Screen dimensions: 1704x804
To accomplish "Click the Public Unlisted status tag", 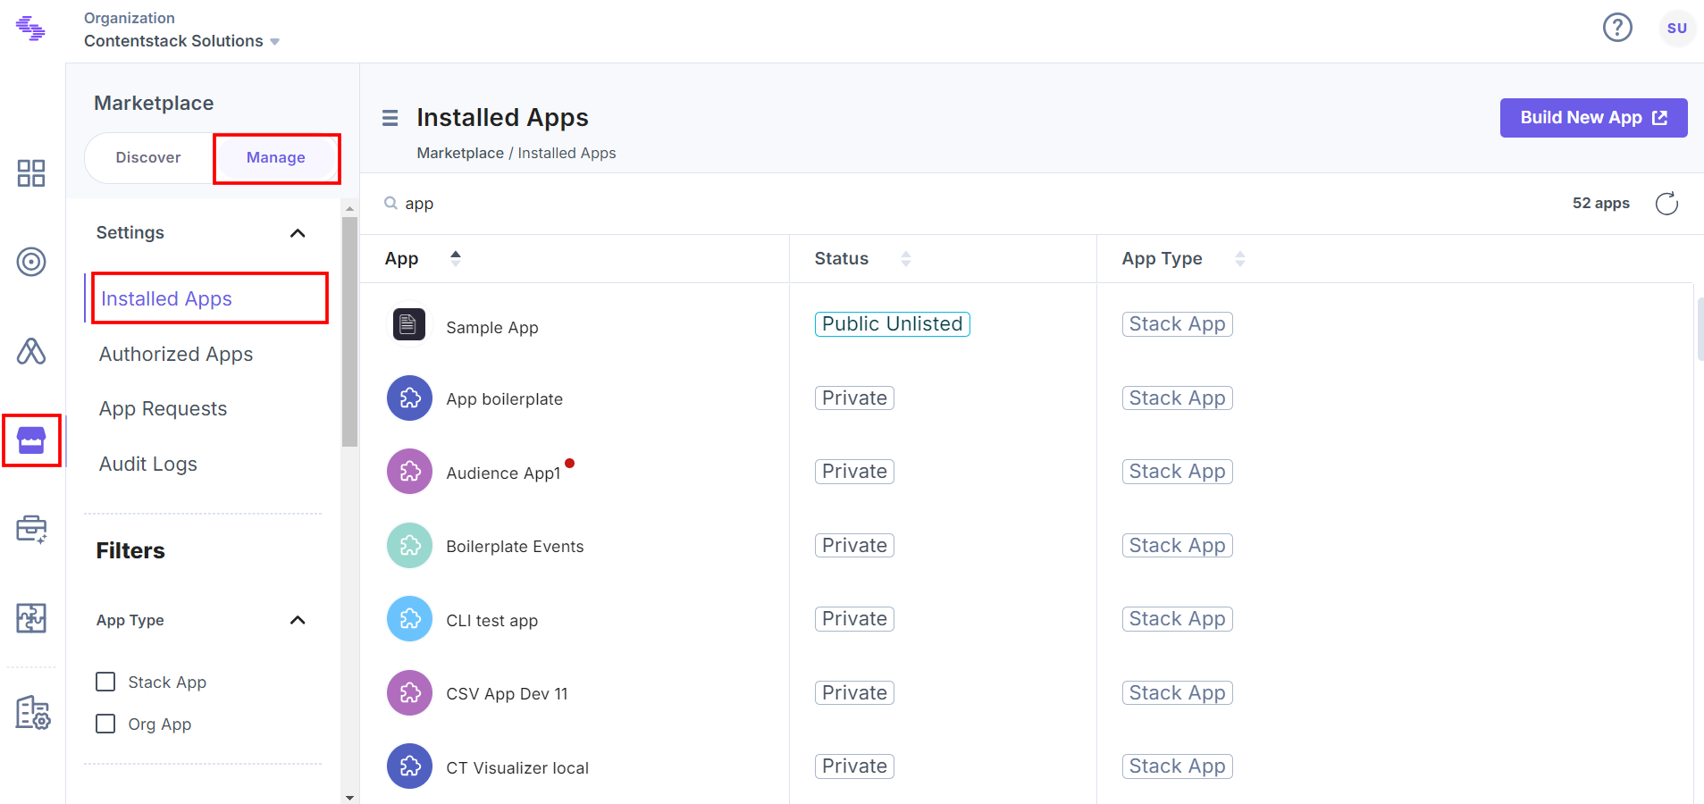I will 893,324.
